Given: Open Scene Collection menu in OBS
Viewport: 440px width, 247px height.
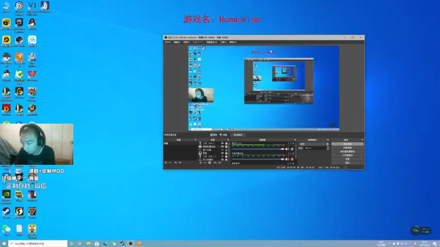Looking at the screenshot, I should 212,42.
